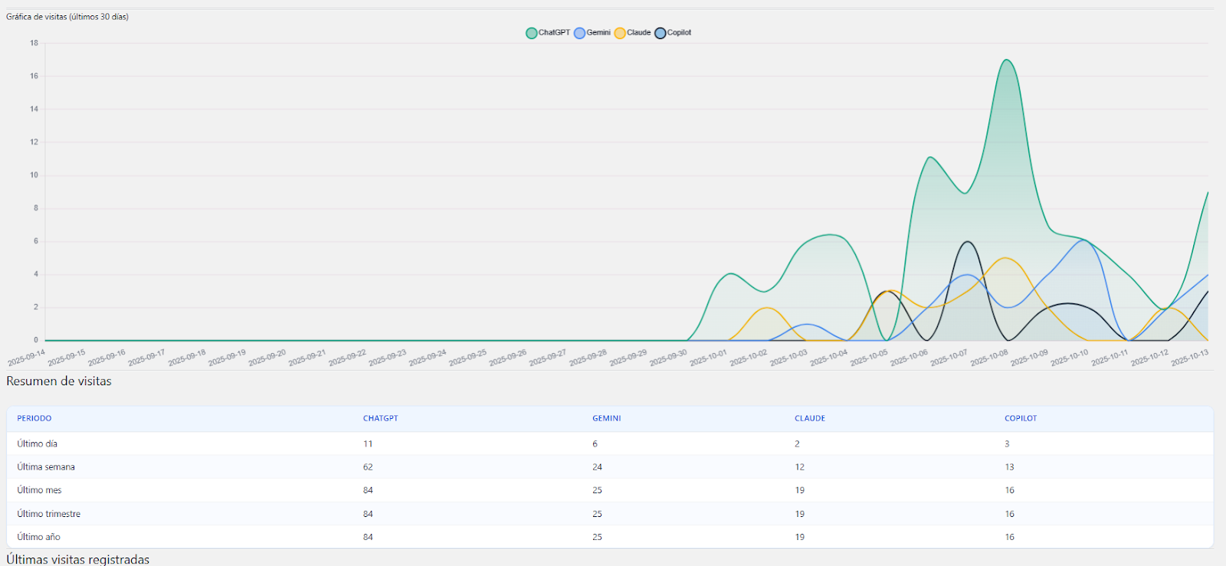Toggle ChatGPT series via its legend label

pyautogui.click(x=554, y=33)
